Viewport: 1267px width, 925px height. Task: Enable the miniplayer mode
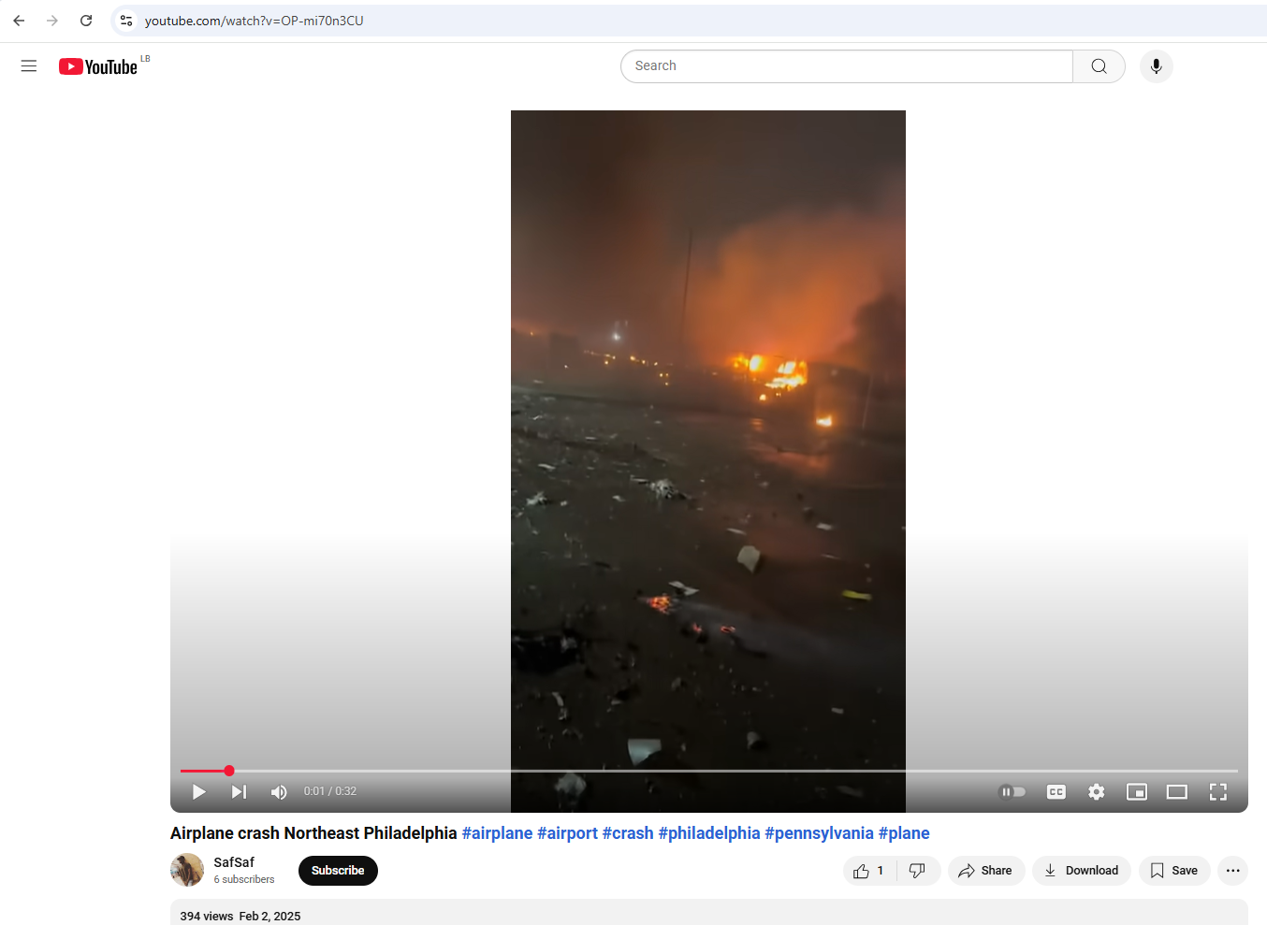point(1136,792)
